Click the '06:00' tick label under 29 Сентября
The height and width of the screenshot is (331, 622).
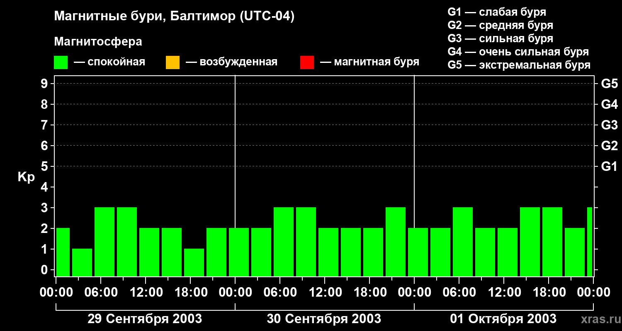point(101,293)
